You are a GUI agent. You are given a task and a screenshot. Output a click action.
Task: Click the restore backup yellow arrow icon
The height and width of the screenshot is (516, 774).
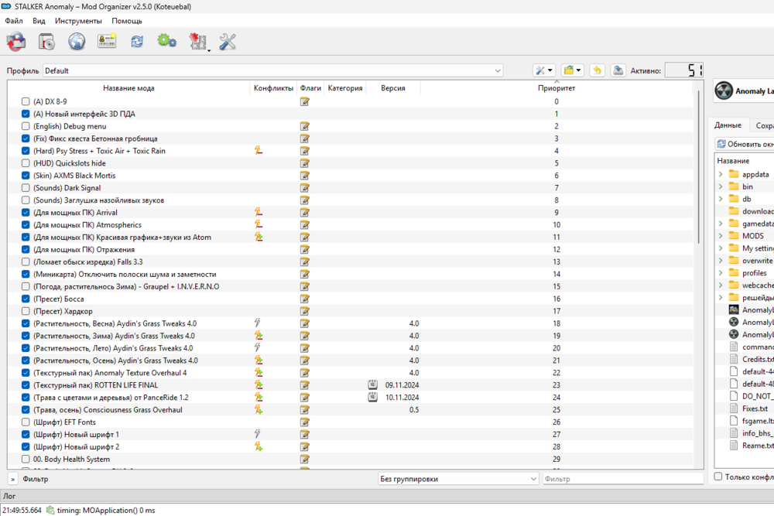597,70
